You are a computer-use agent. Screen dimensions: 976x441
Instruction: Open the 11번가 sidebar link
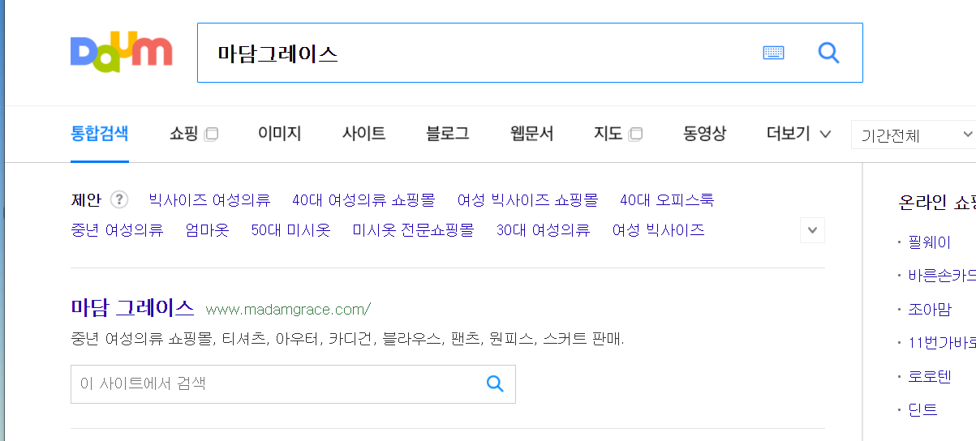pyautogui.click(x=942, y=342)
